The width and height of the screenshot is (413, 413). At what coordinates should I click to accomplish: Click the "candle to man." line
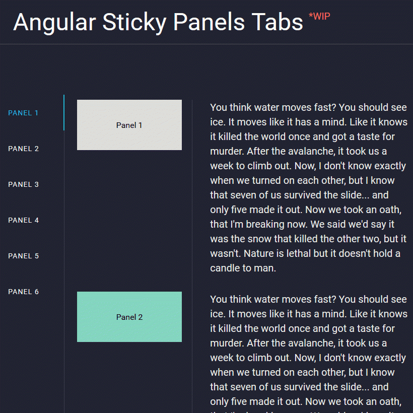coord(243,268)
